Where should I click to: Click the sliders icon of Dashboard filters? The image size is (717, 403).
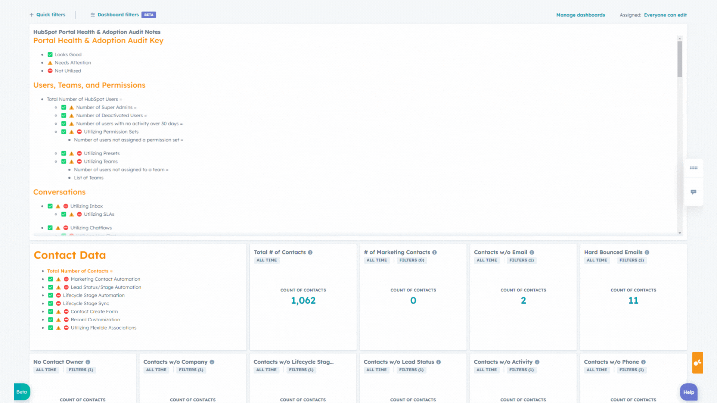click(93, 15)
